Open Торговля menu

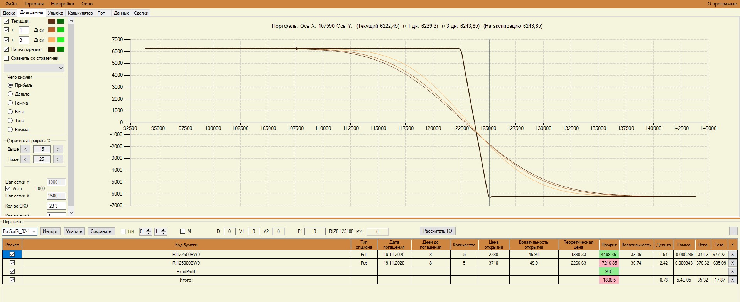coord(34,4)
